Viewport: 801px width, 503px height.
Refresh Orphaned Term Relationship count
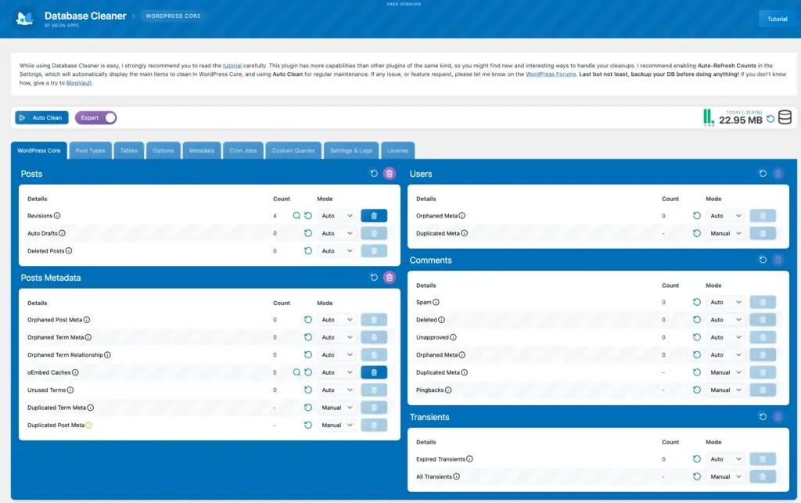308,355
